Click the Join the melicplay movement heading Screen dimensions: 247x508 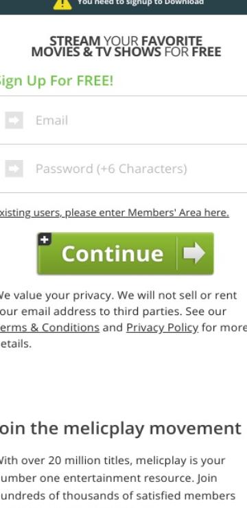click(x=121, y=428)
